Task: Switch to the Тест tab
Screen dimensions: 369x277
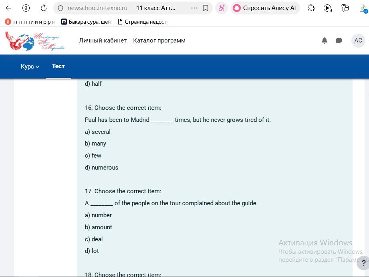Action: click(58, 66)
